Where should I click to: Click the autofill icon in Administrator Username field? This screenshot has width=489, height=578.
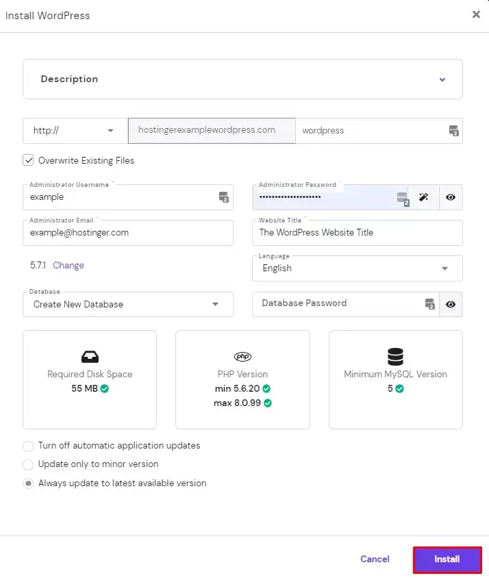tap(223, 197)
